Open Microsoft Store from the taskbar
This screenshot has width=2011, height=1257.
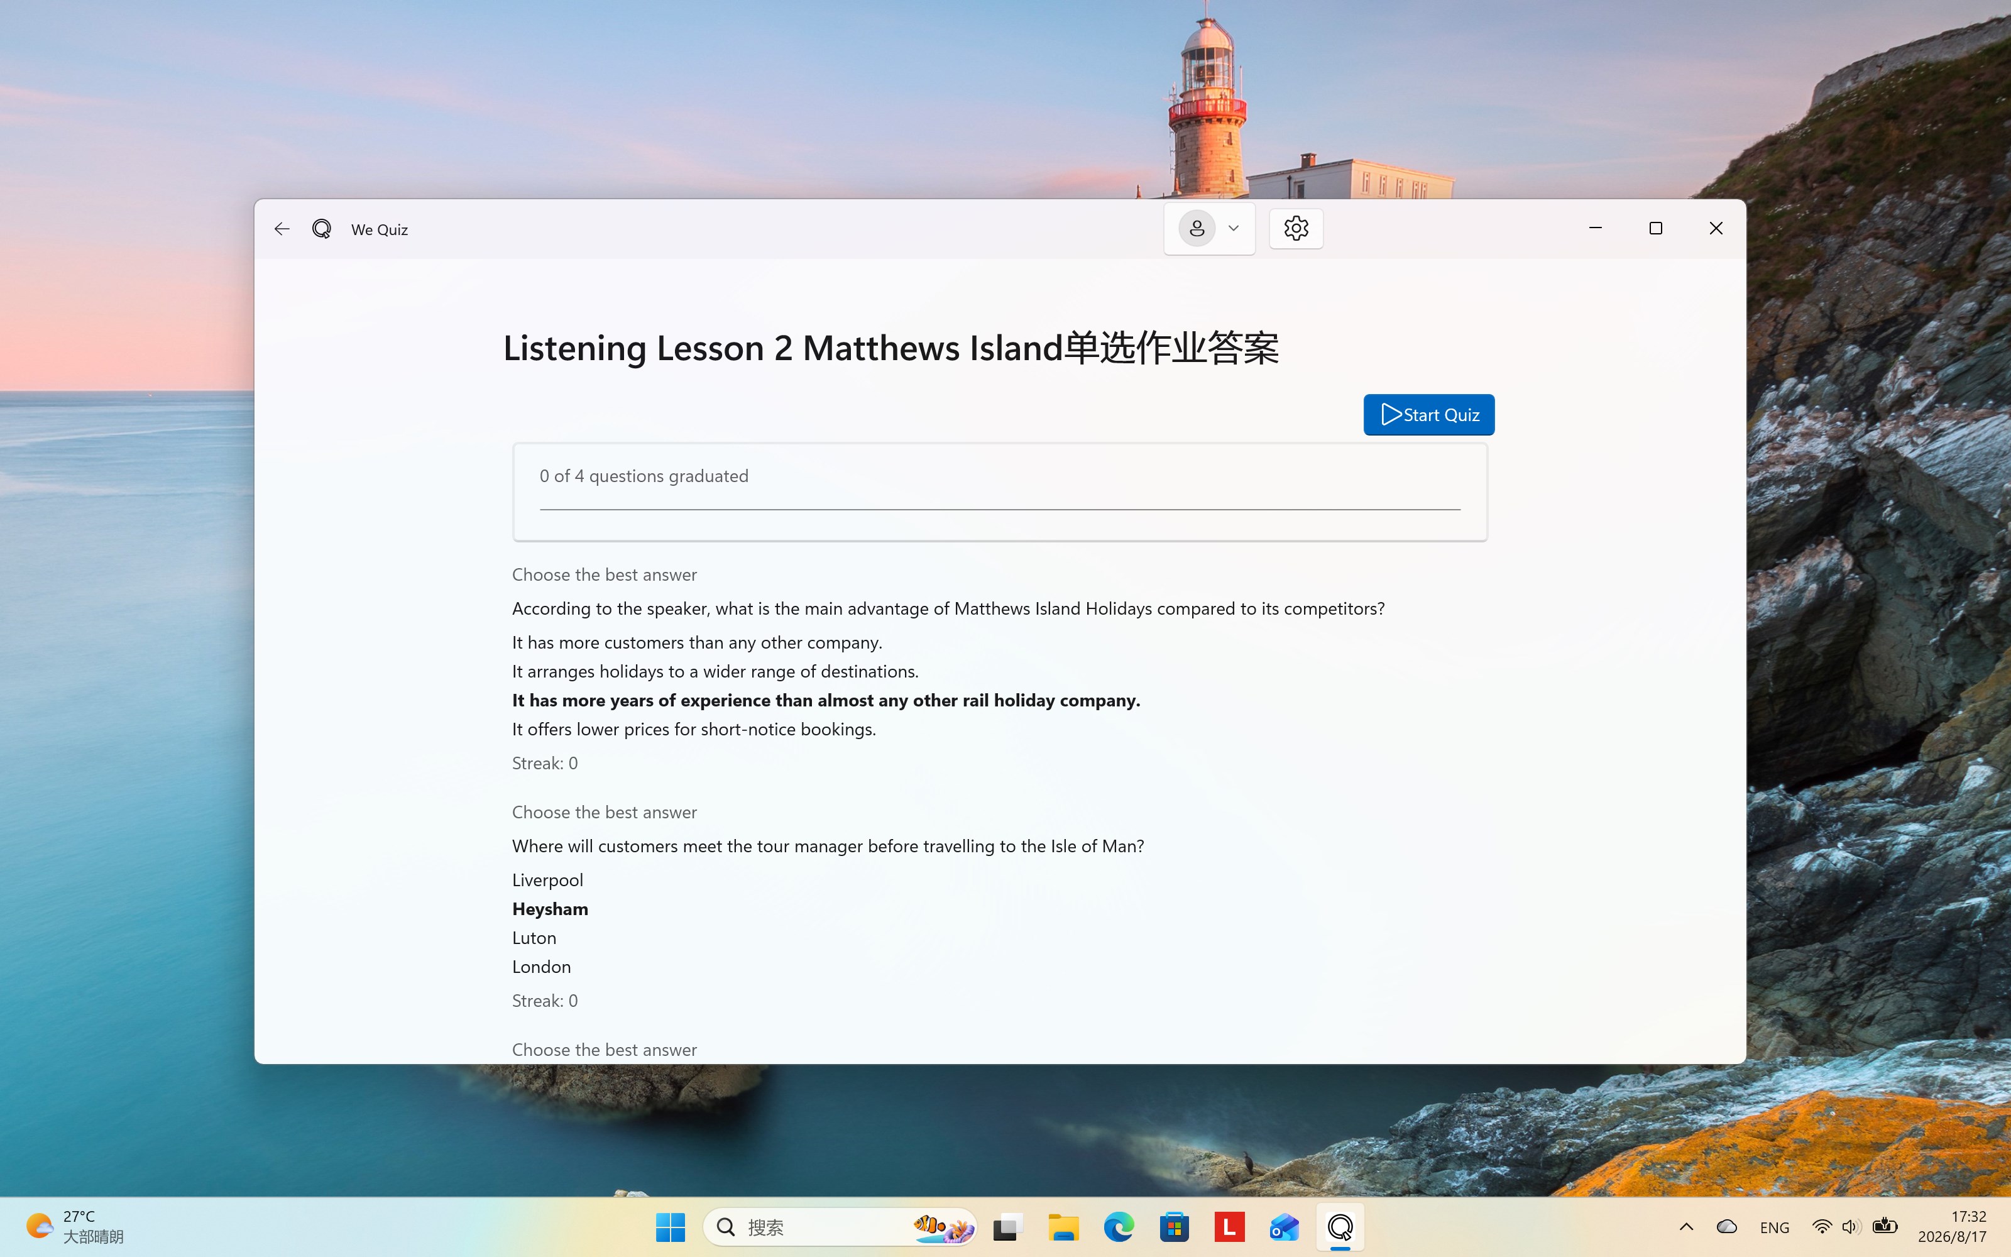pos(1174,1227)
